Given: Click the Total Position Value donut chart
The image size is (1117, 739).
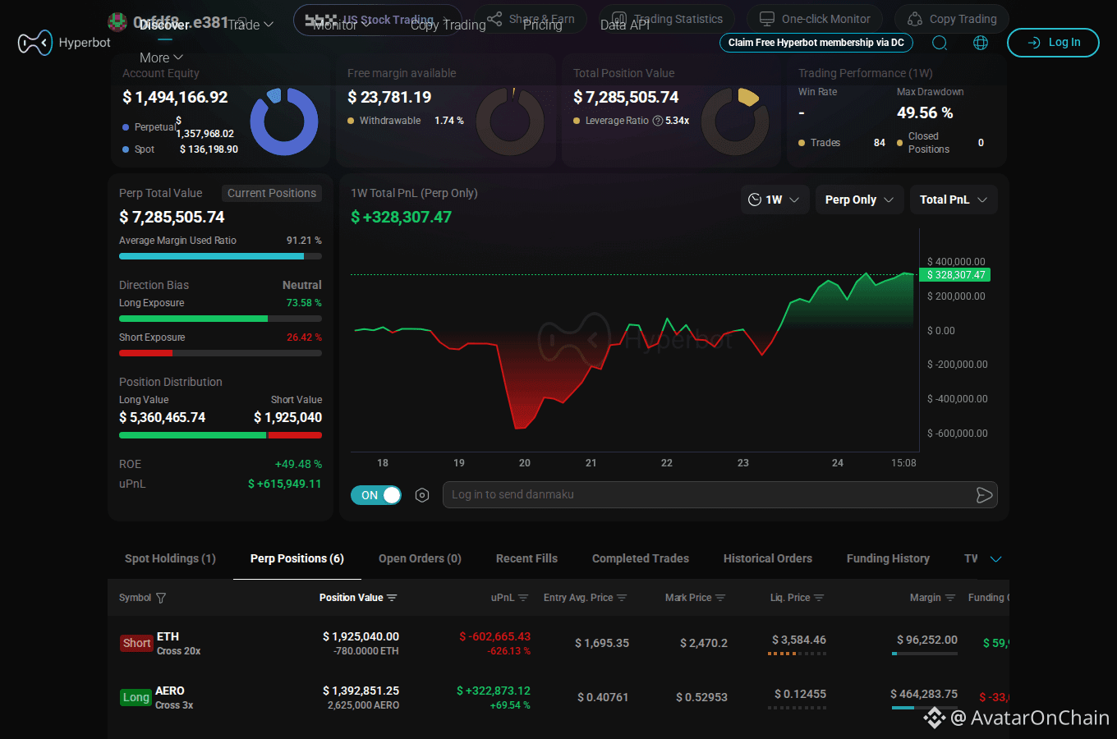Looking at the screenshot, I should pos(735,122).
